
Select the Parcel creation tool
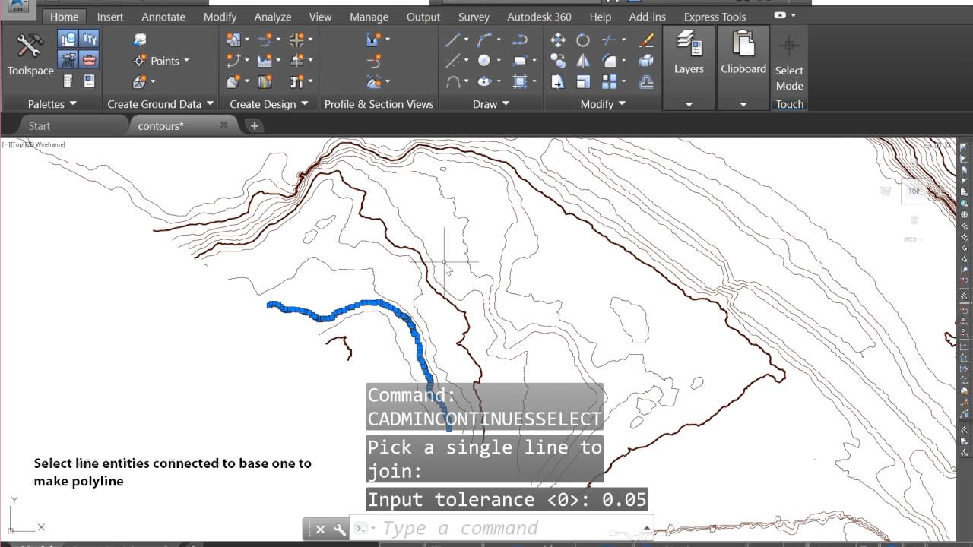click(x=234, y=40)
